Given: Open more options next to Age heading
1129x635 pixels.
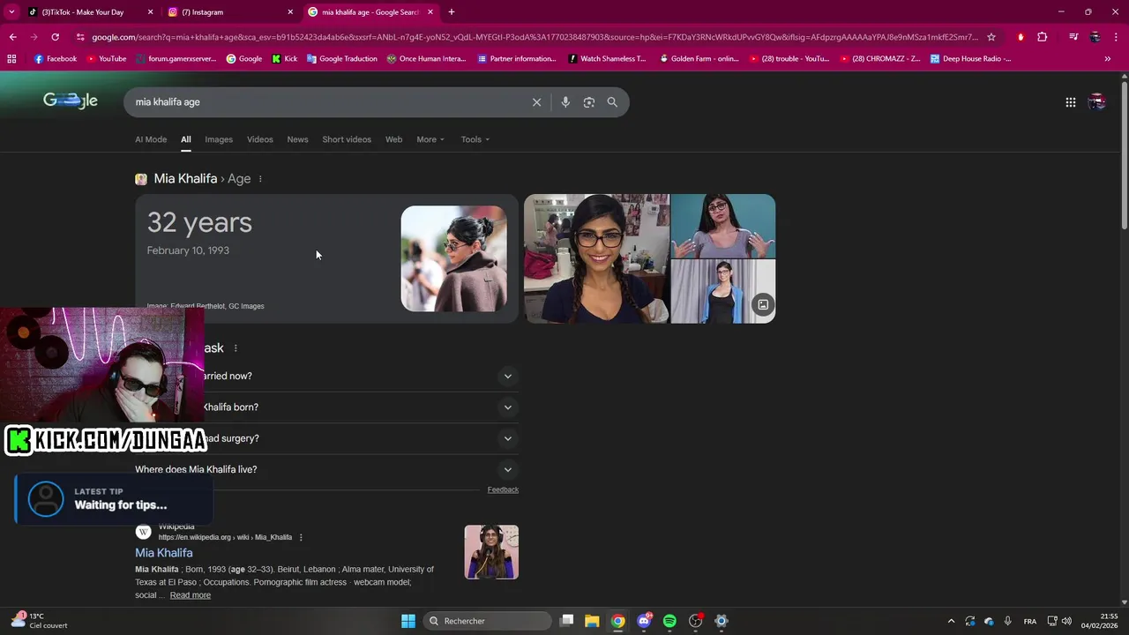Looking at the screenshot, I should (259, 179).
